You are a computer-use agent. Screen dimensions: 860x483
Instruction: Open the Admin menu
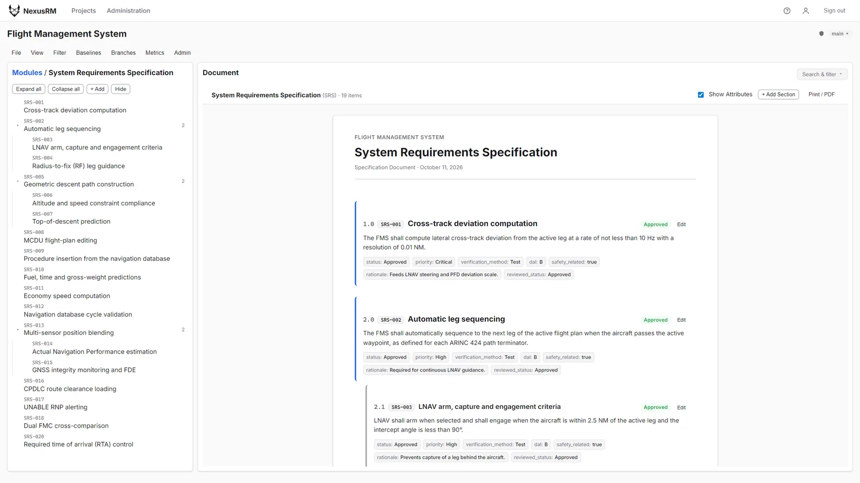click(182, 53)
